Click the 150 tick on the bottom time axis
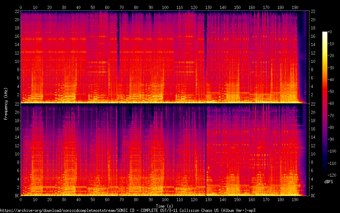This screenshot has height=213, width=340. 237,199
